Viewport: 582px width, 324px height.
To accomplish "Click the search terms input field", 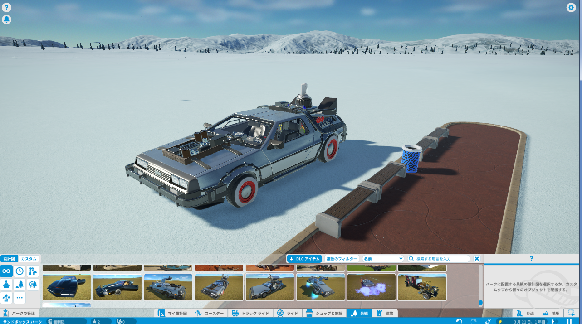I will pyautogui.click(x=439, y=259).
